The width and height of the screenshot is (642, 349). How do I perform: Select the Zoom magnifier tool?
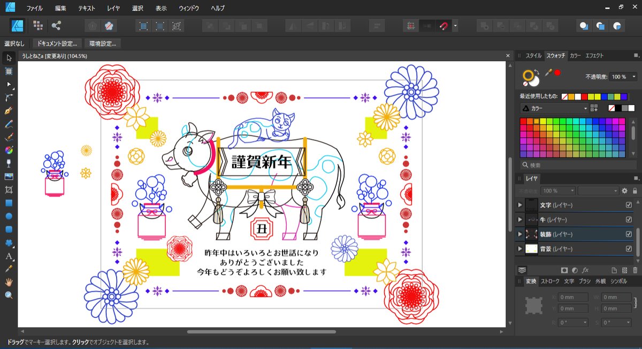click(9, 295)
